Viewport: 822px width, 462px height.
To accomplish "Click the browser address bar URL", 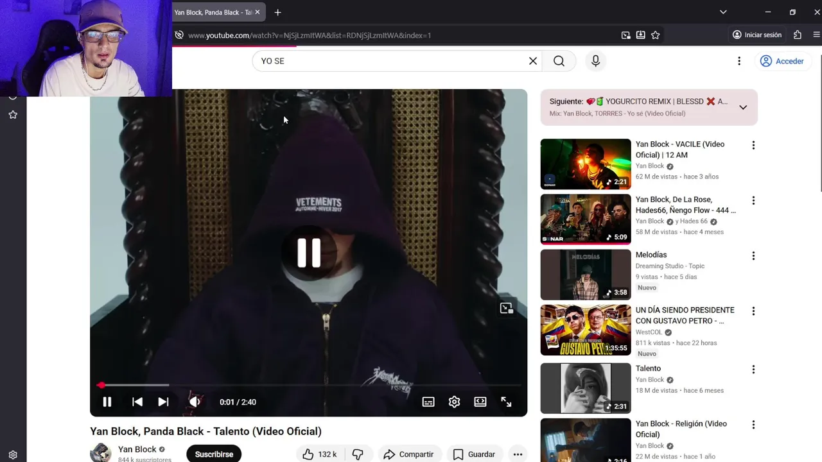I will [x=310, y=35].
